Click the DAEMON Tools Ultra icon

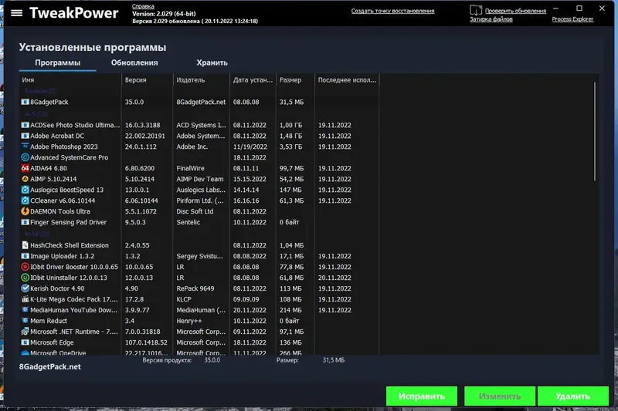coord(25,211)
